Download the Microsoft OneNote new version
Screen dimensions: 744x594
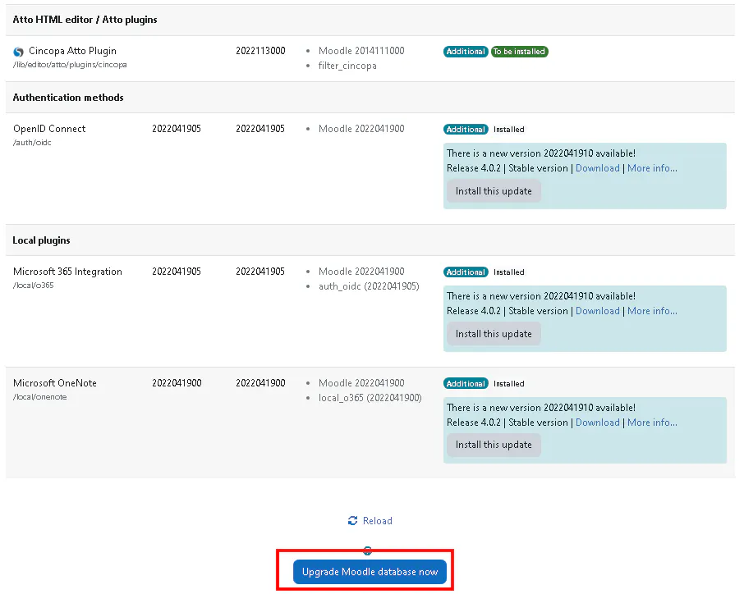coord(597,423)
